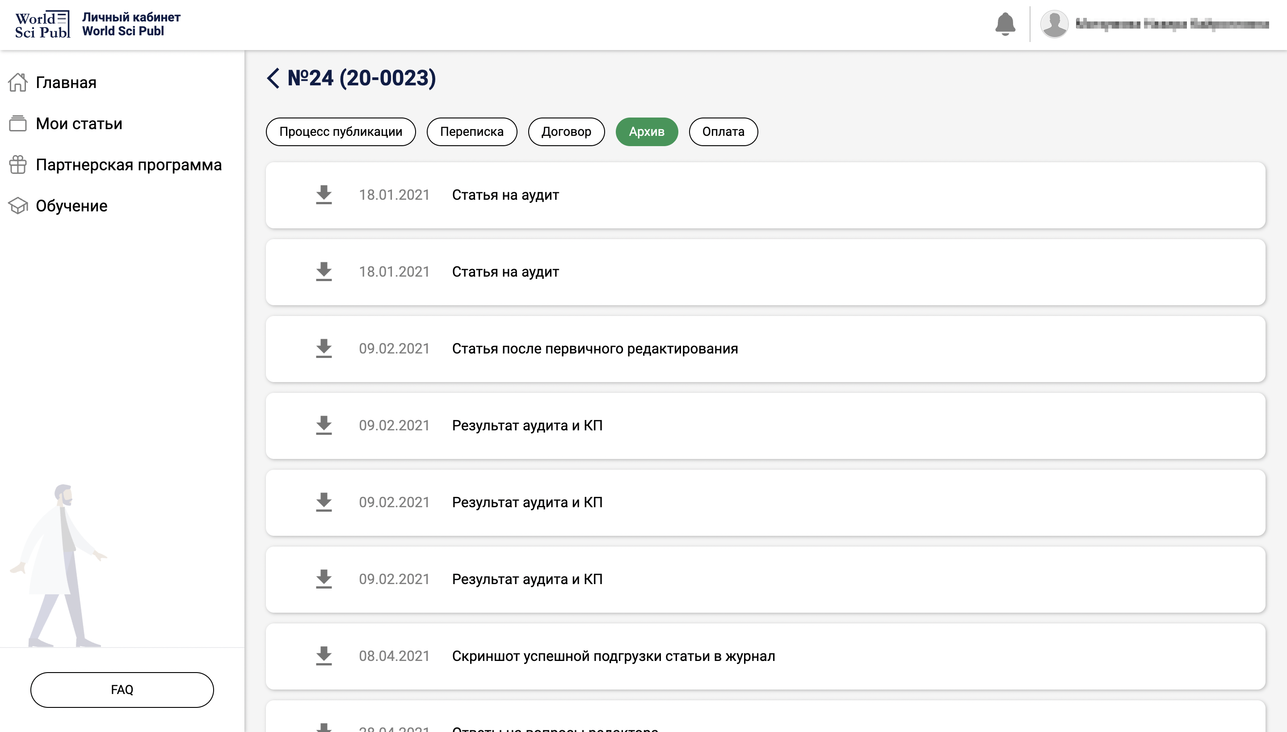Click the second Статья на аудит row
This screenshot has width=1287, height=732.
click(765, 272)
